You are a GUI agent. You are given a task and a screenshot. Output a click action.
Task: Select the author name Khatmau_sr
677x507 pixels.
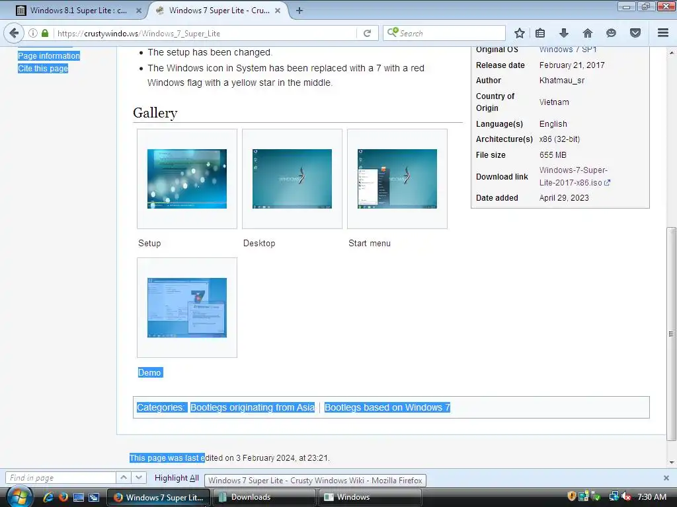tap(562, 80)
